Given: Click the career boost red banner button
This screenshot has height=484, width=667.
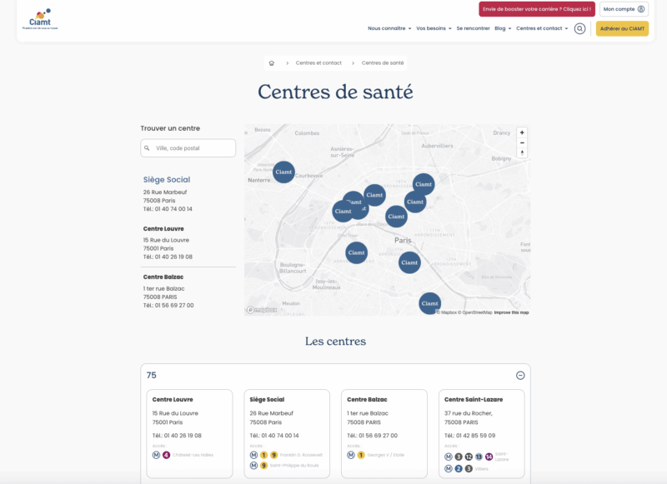Looking at the screenshot, I should (x=537, y=9).
